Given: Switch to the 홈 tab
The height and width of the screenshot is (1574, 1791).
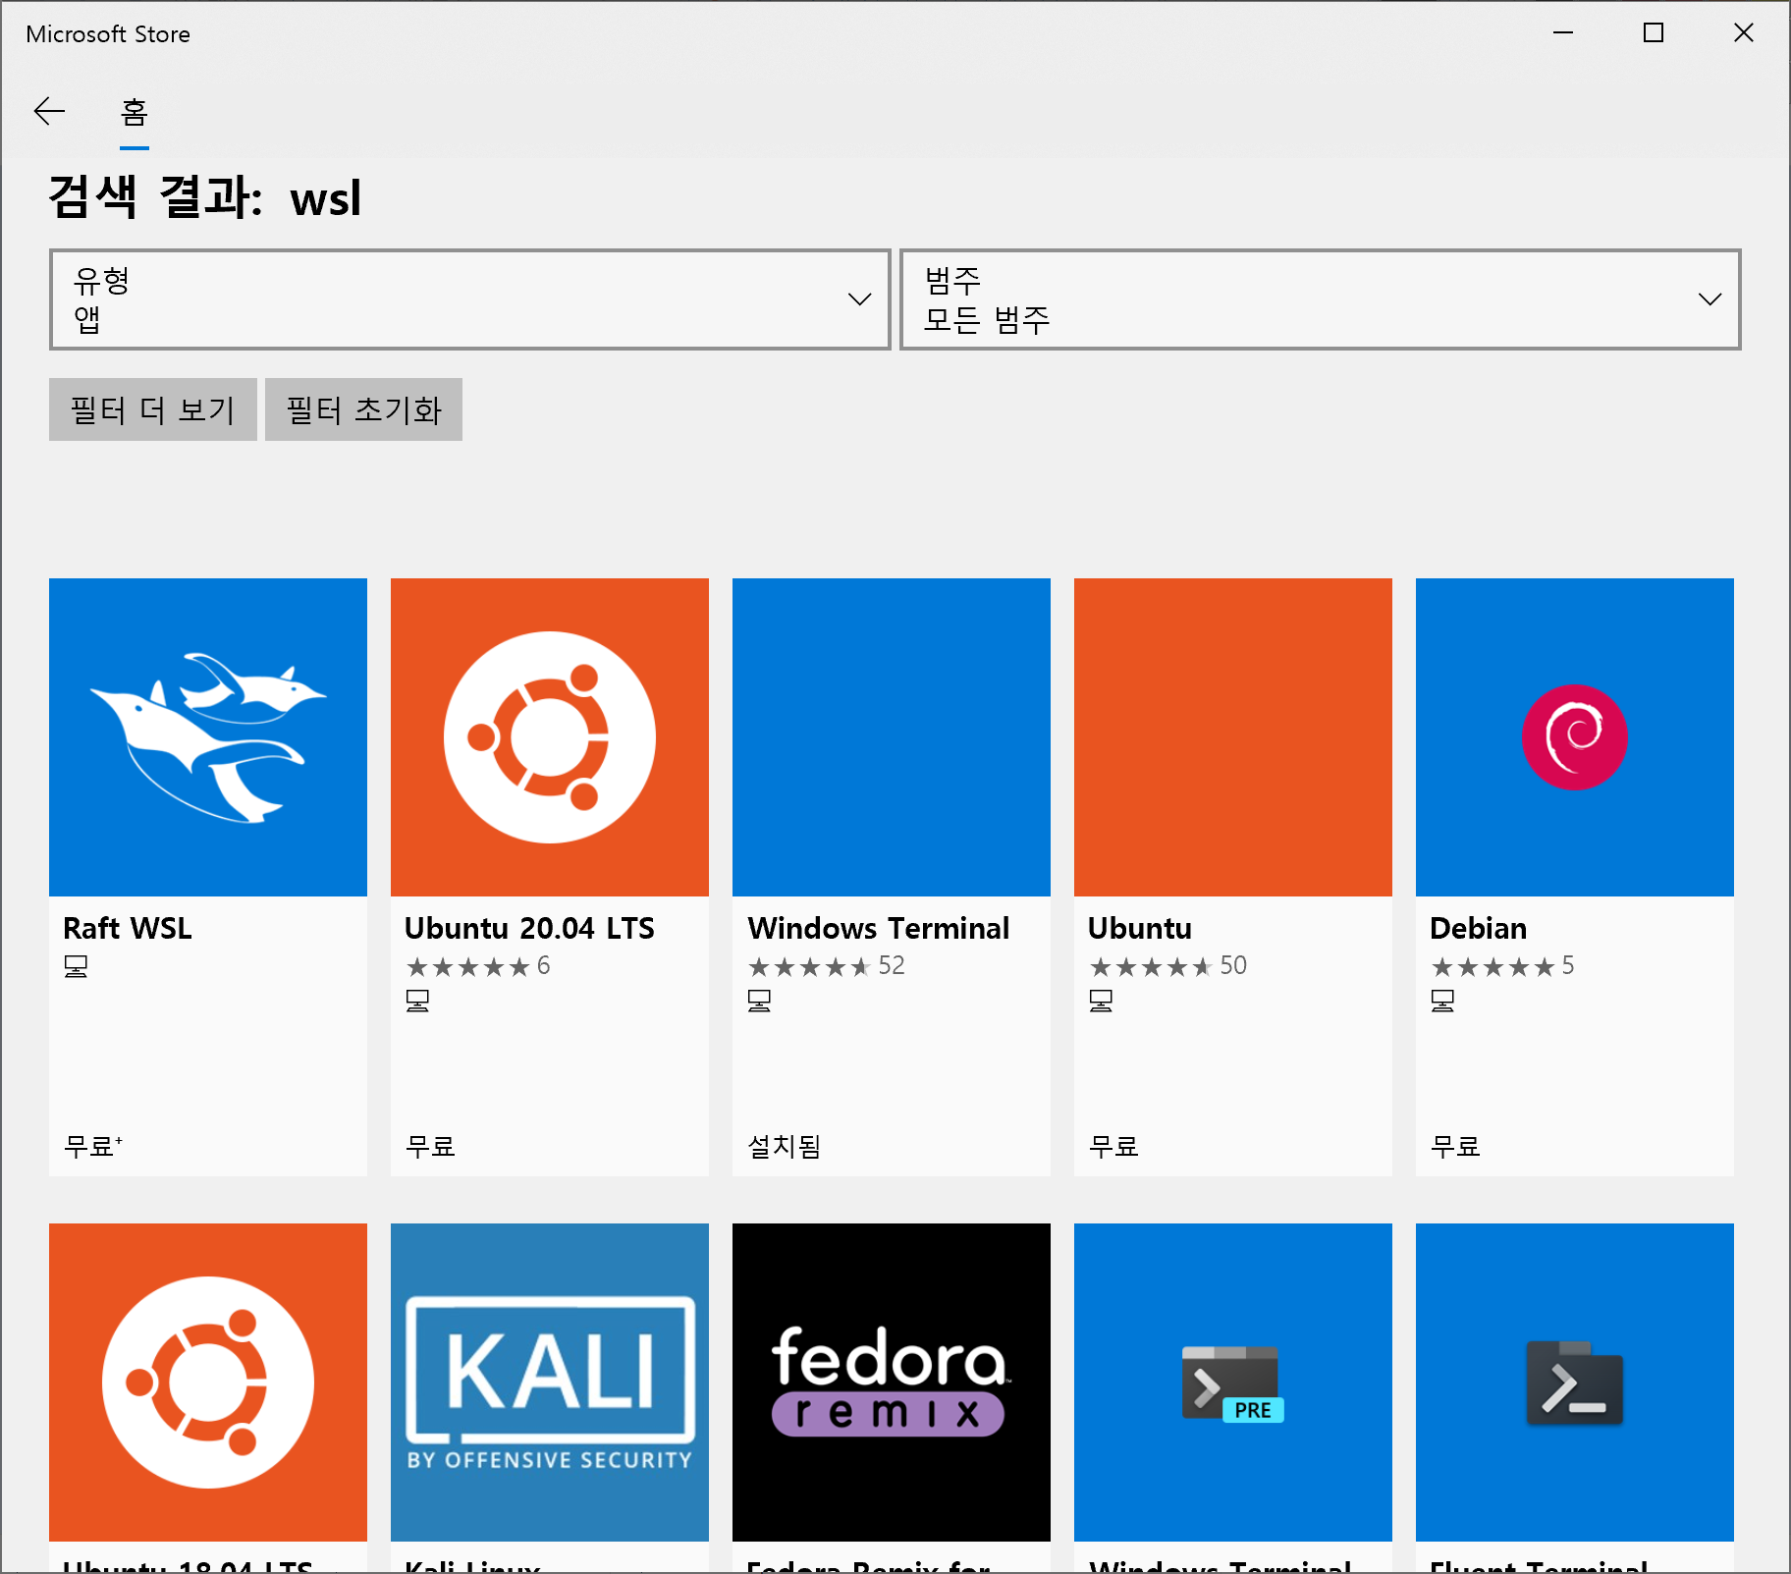Looking at the screenshot, I should click(135, 113).
